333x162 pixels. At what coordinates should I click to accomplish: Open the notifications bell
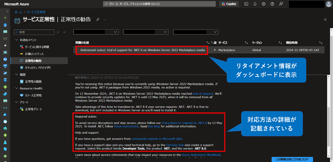pos(255,4)
